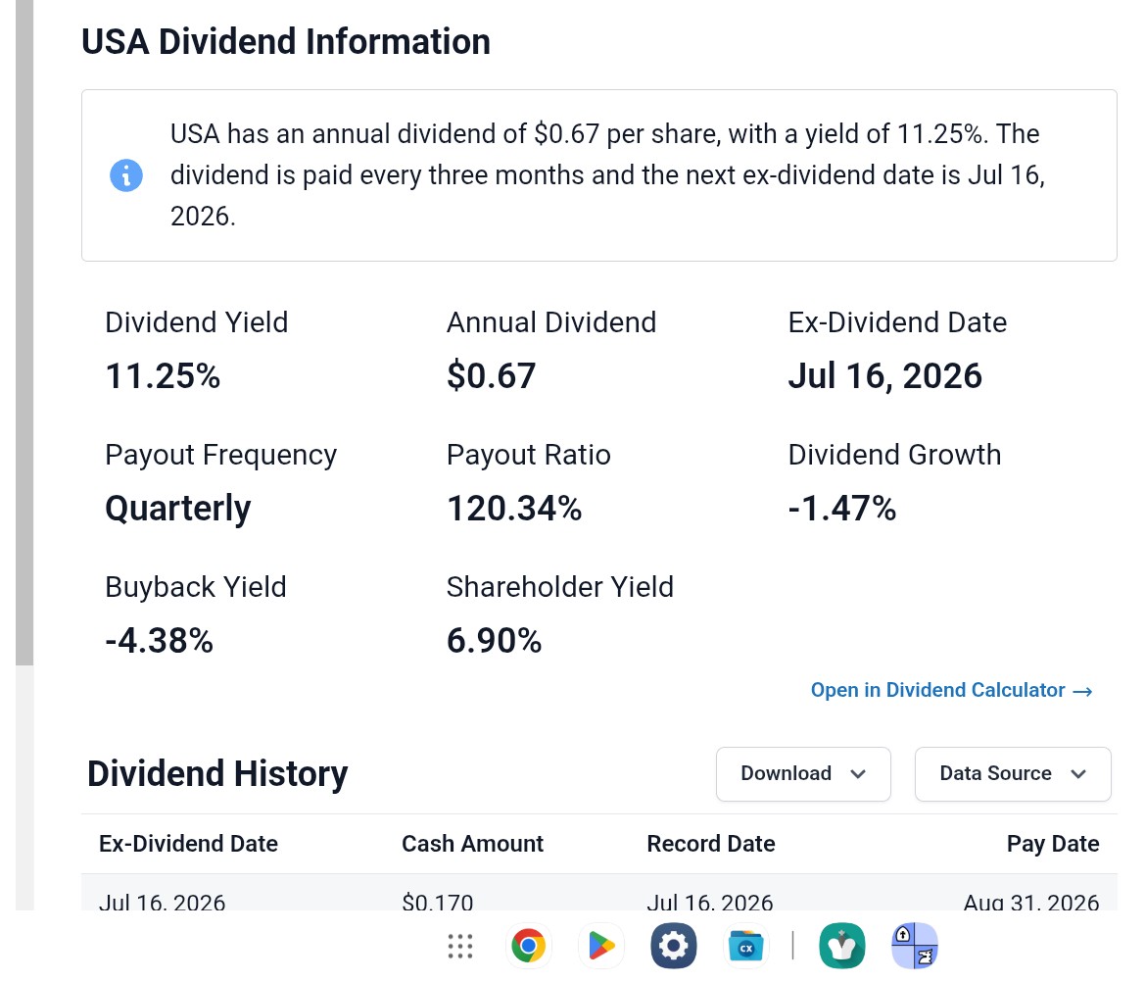This screenshot has height=981, width=1145.
Task: Click the blue info icon in notice box
Action: point(126,175)
